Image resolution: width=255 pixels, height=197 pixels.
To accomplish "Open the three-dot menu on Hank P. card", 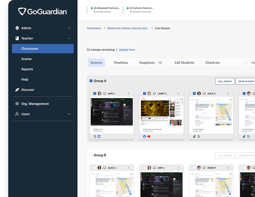I will (228, 168).
